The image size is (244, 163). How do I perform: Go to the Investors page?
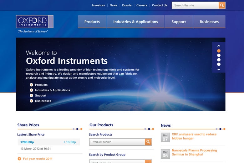pyautogui.click(x=98, y=5)
